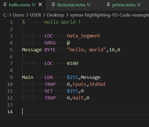
Task: Click '$255' register on line 9
Action: (72, 77)
